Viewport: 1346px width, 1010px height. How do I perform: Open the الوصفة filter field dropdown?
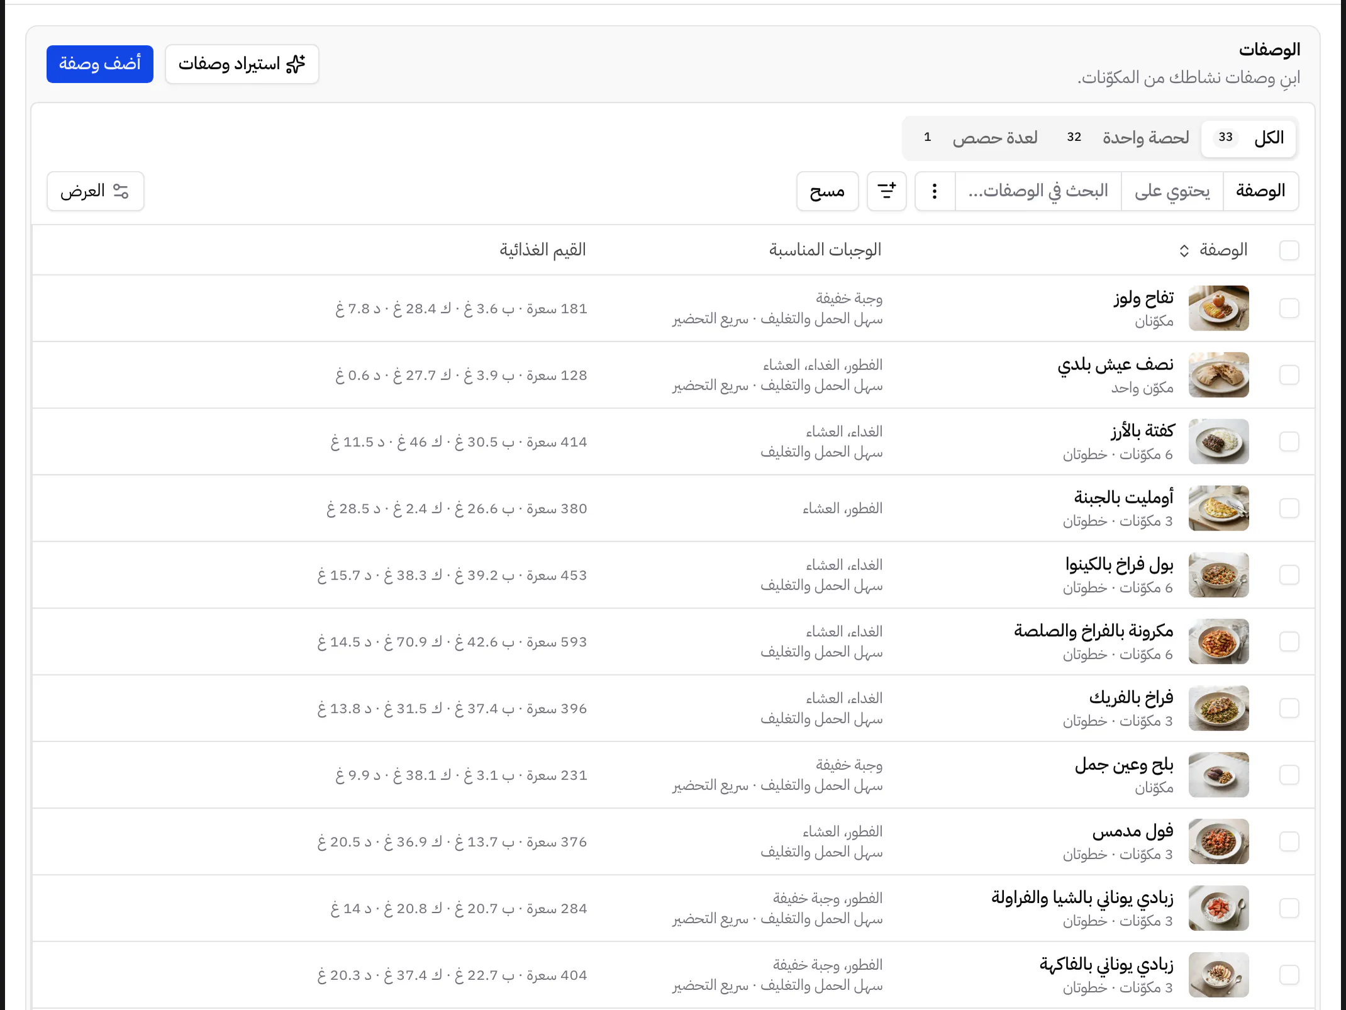tap(1260, 191)
